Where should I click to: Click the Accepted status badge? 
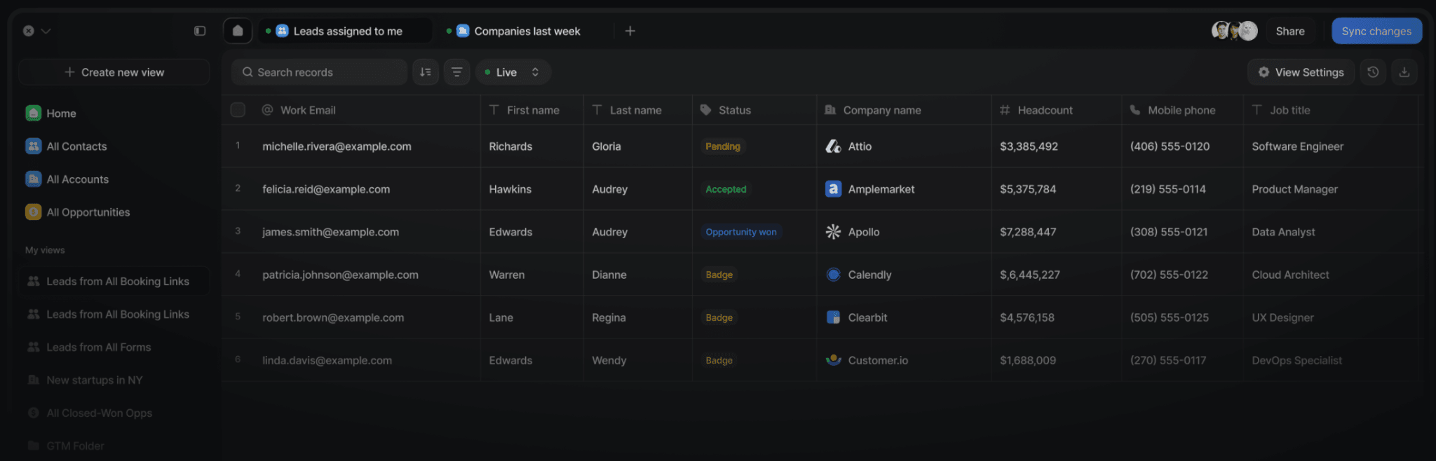[x=726, y=189]
